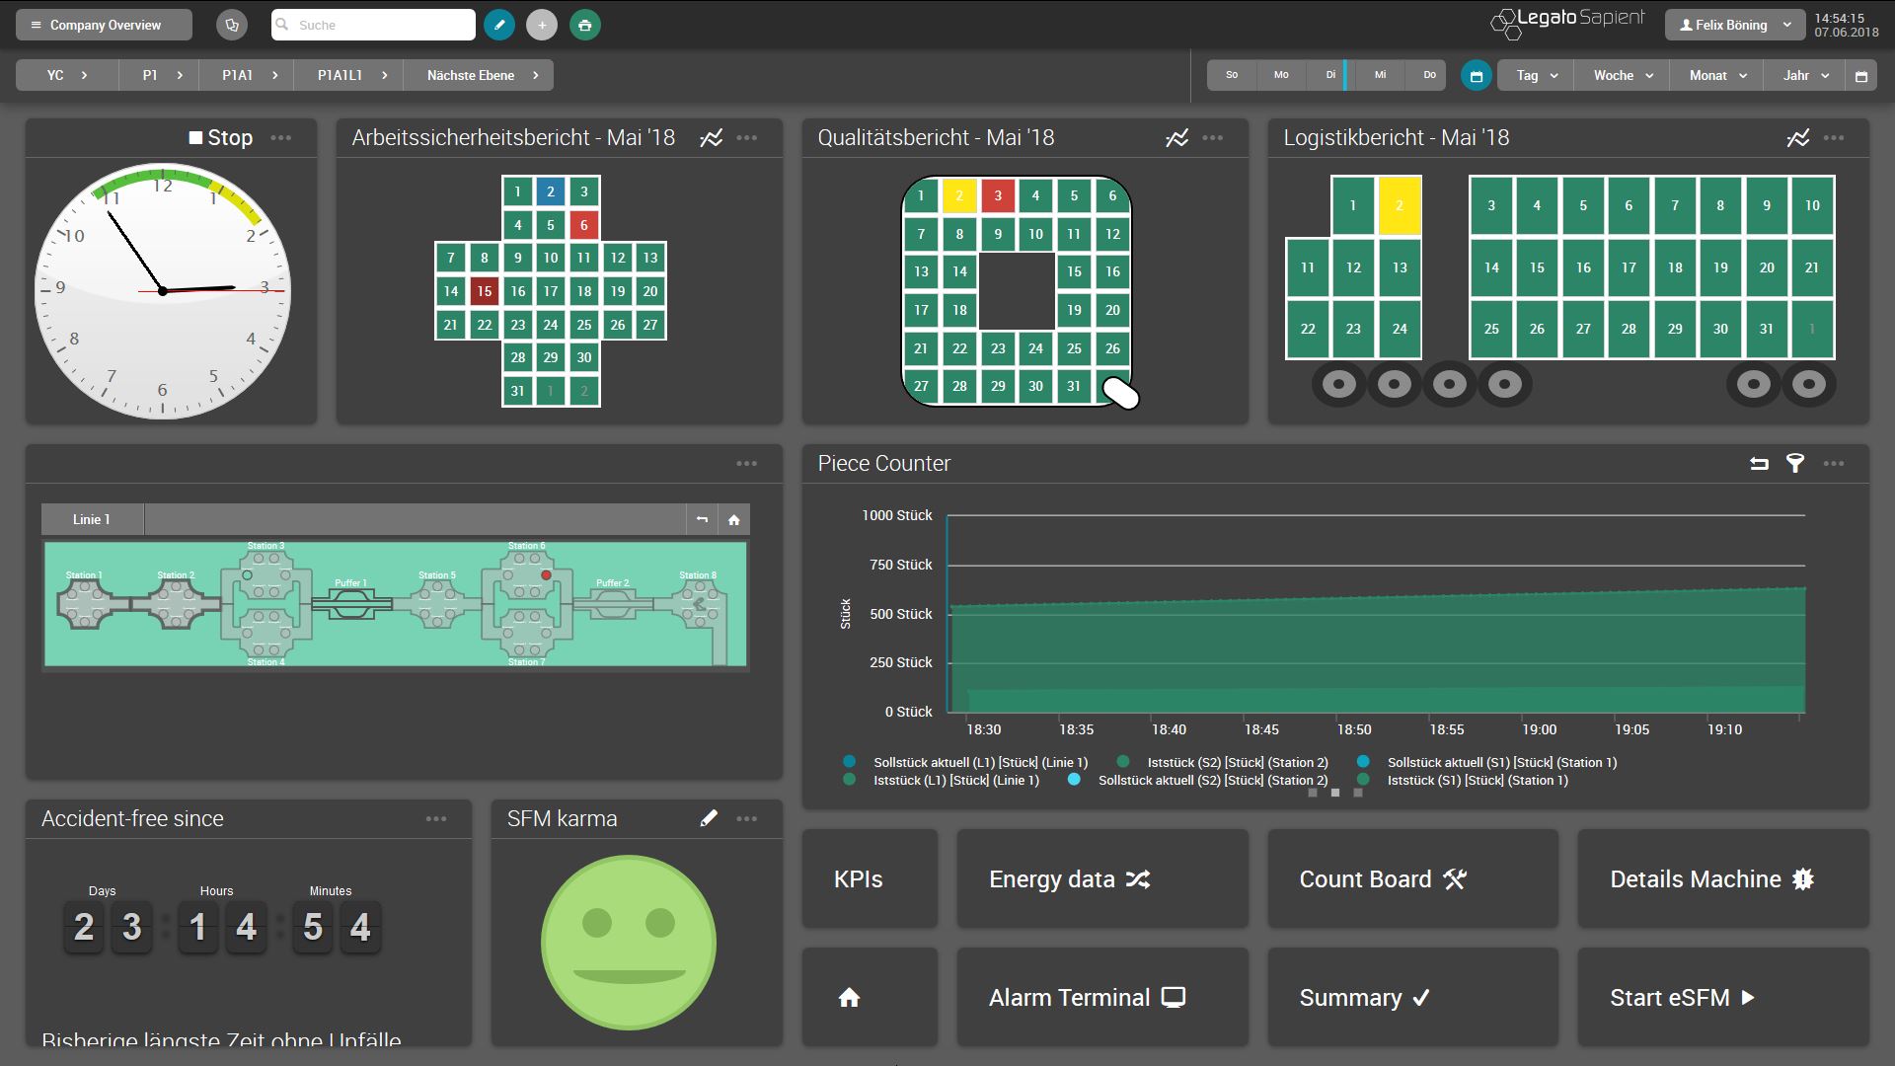
Task: Open the Felix Böning user dropdown
Action: tap(1734, 25)
